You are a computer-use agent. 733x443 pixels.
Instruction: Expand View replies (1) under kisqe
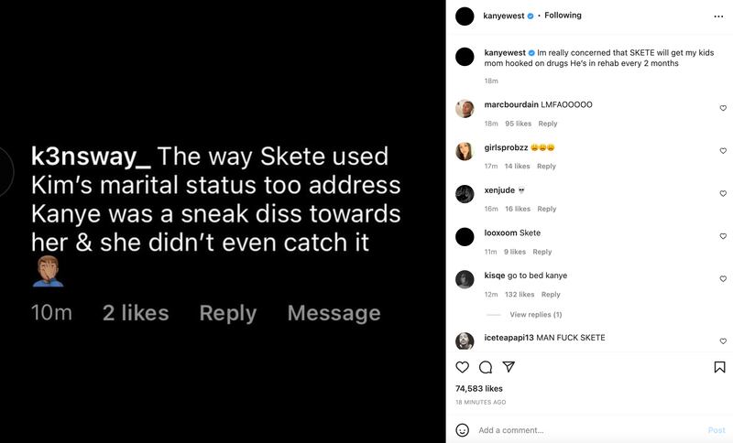point(535,315)
